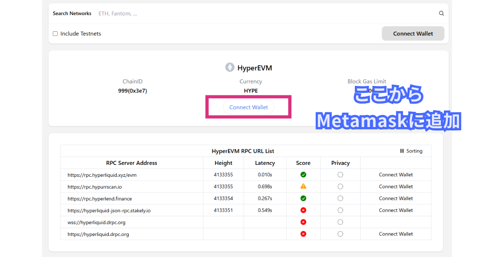This screenshot has height=259, width=494.
Task: Click the Latency column header
Action: pyautogui.click(x=265, y=163)
